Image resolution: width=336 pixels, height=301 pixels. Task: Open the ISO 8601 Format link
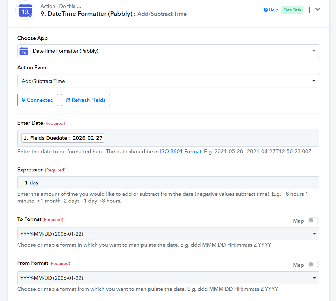(x=180, y=152)
